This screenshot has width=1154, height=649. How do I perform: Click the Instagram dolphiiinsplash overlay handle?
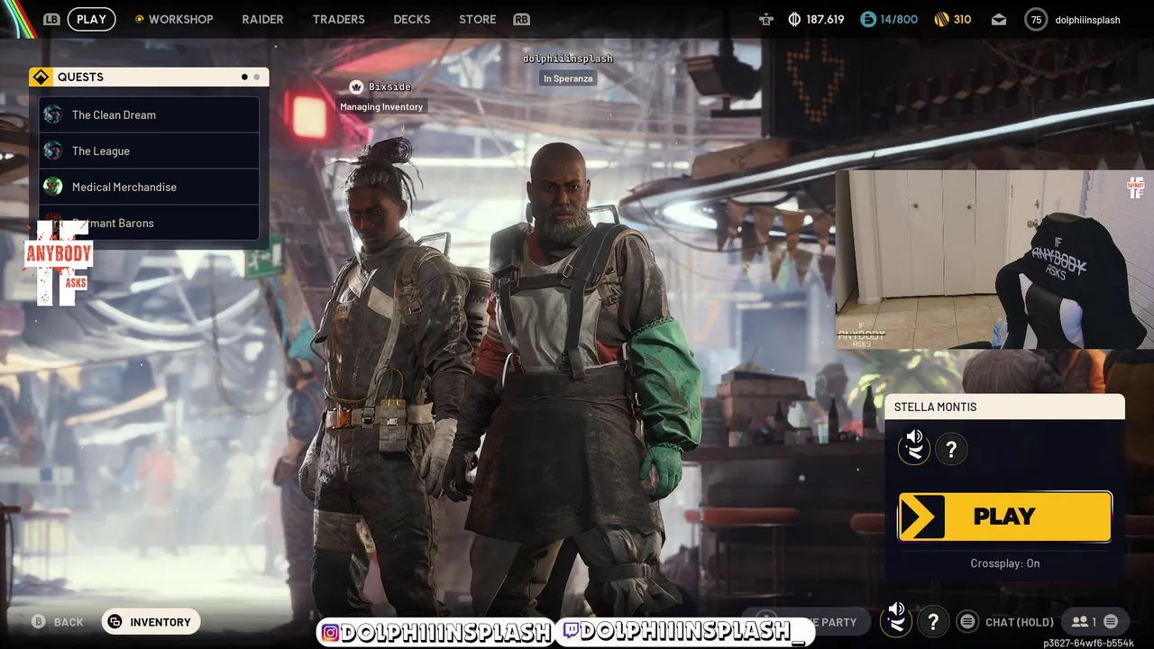click(x=435, y=632)
